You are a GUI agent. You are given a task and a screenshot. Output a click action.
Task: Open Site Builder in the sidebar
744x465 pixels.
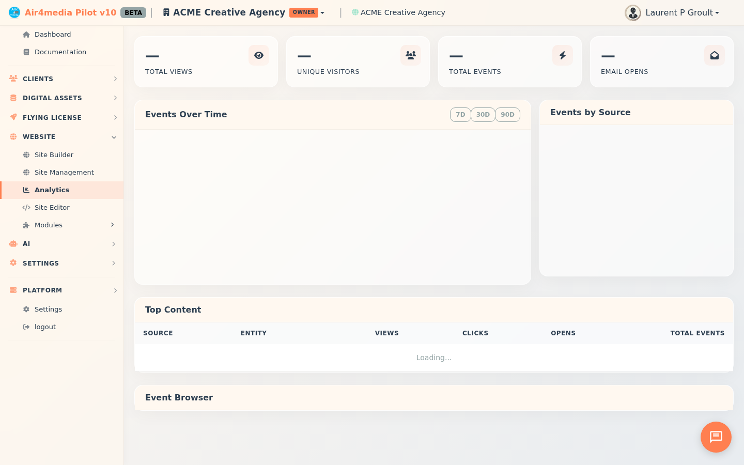click(x=54, y=155)
